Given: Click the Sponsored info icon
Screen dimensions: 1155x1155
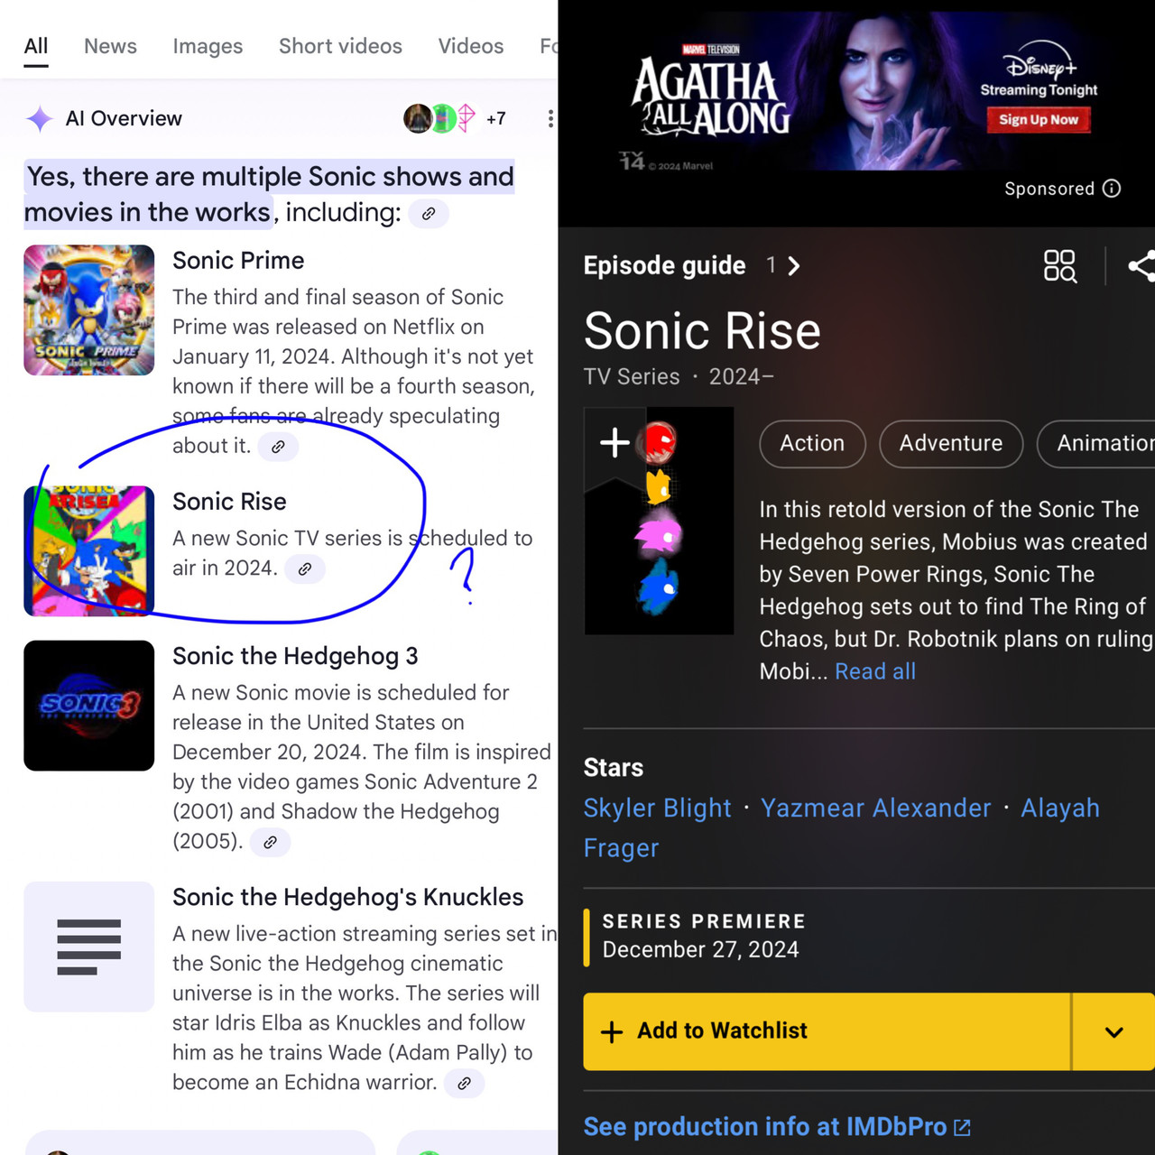Looking at the screenshot, I should [1112, 189].
